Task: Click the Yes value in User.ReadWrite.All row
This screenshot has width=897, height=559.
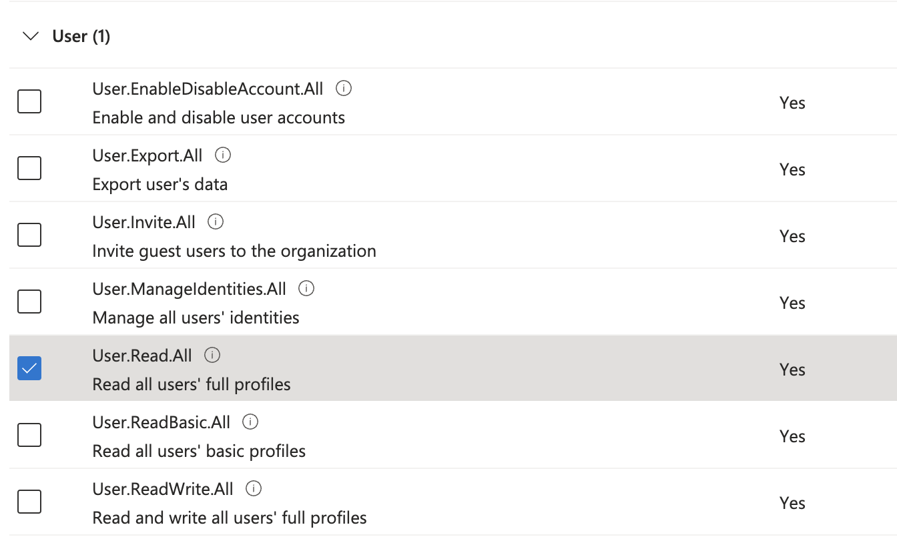Action: (792, 503)
